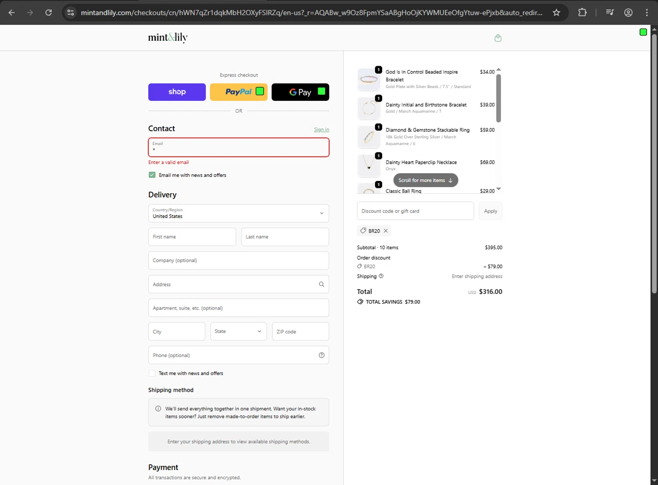Click the address search magnifier icon
The image size is (658, 485).
tap(322, 284)
